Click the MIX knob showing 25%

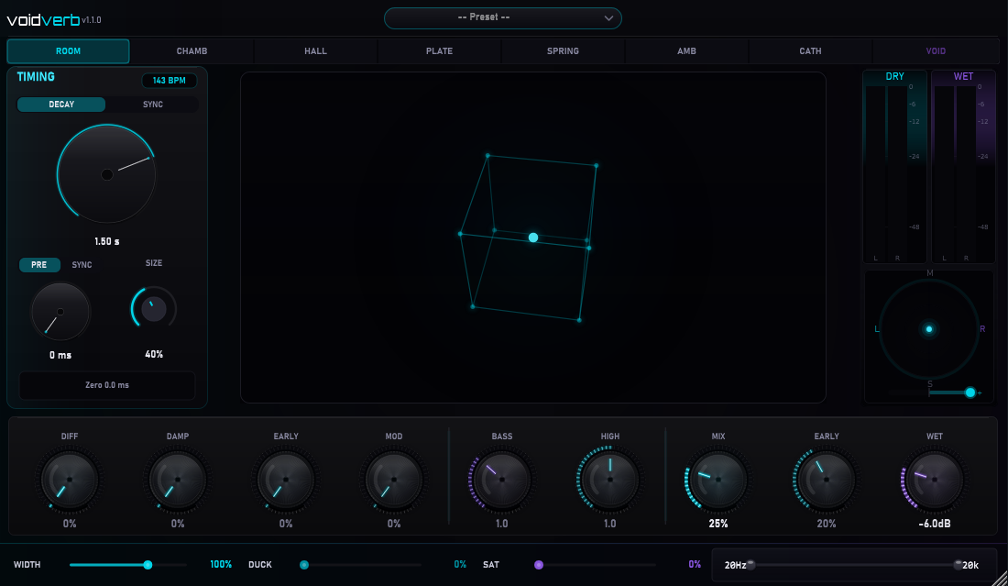718,479
